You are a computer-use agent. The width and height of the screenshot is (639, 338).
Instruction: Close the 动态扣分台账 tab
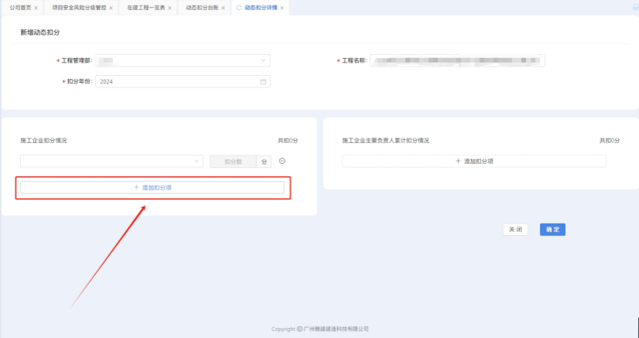coord(223,8)
